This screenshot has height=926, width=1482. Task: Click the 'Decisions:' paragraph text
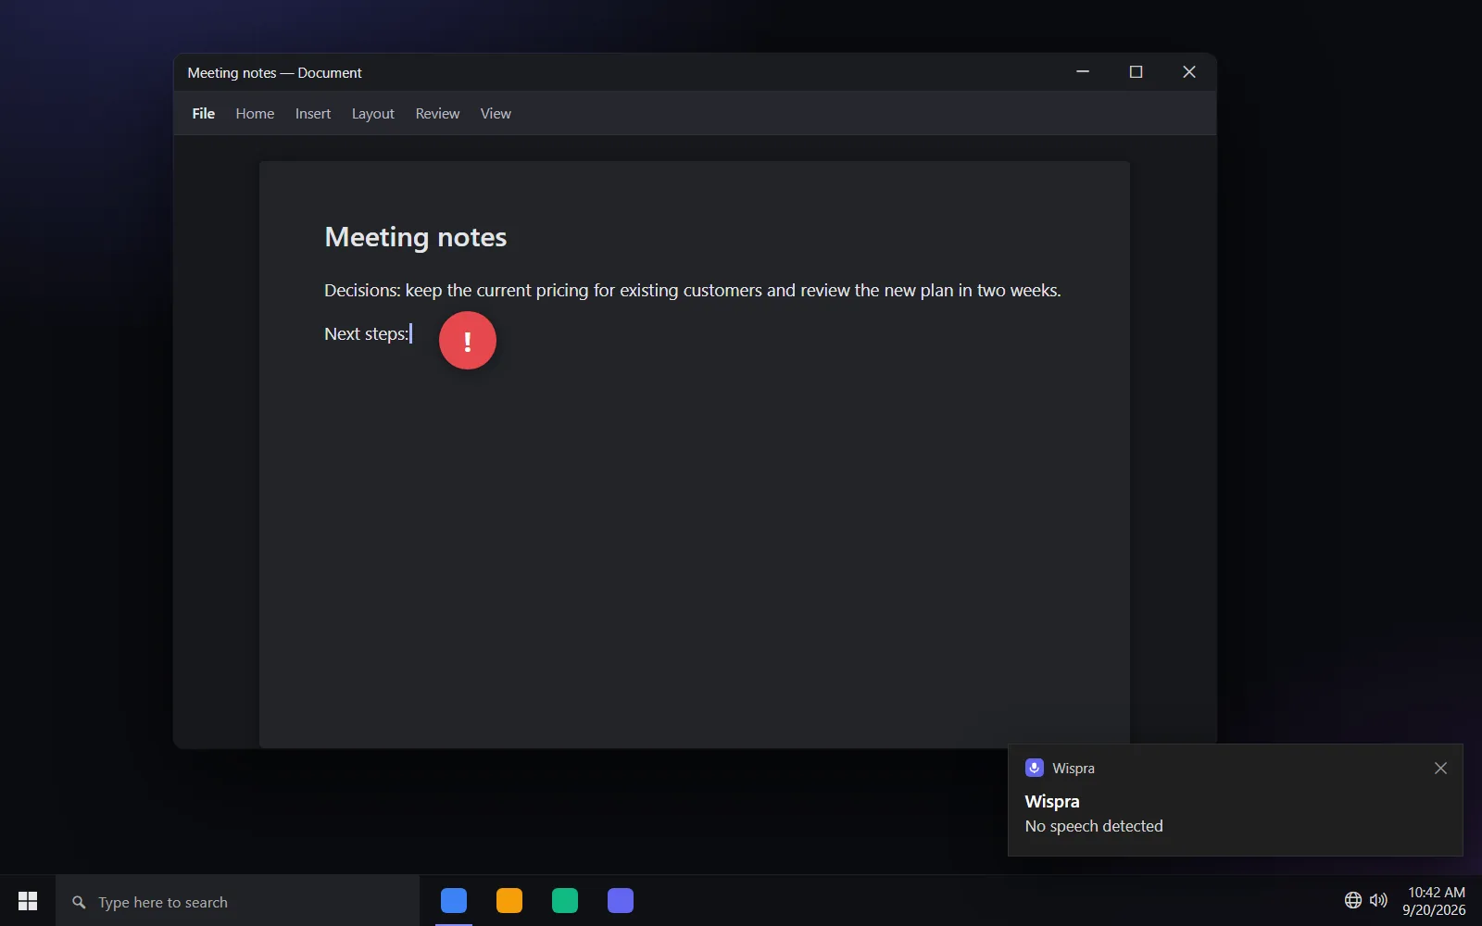tap(692, 290)
